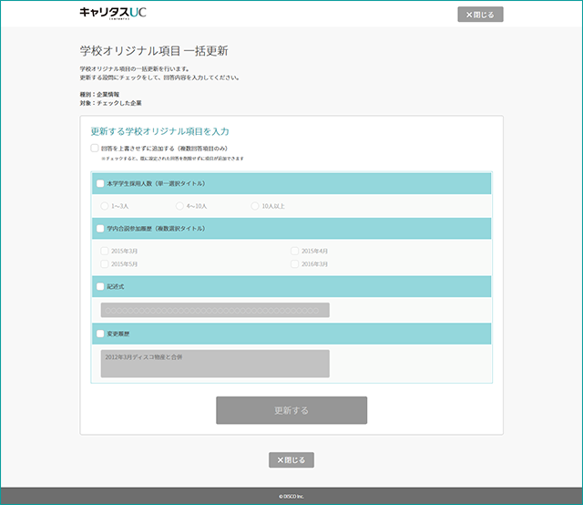Toggle the 2016年3月 checkbox
Screen dimensions: 583x505
[294, 263]
